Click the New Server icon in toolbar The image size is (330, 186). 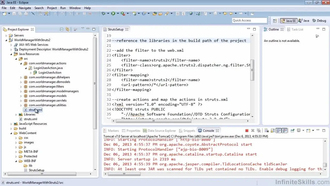[134, 13]
